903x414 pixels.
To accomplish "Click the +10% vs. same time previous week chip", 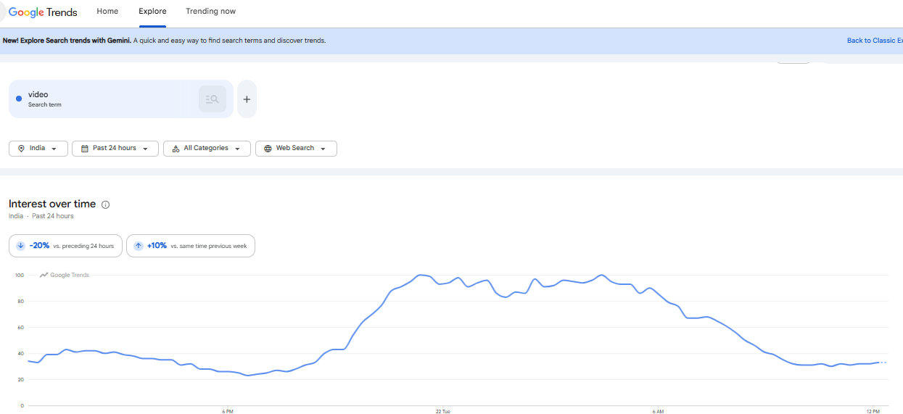I will [191, 246].
